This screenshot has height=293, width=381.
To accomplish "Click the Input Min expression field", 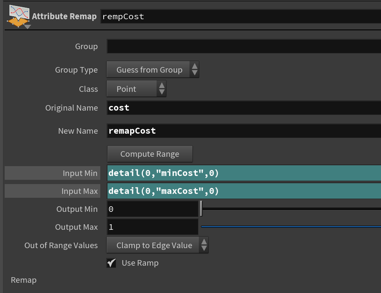I will 244,173.
